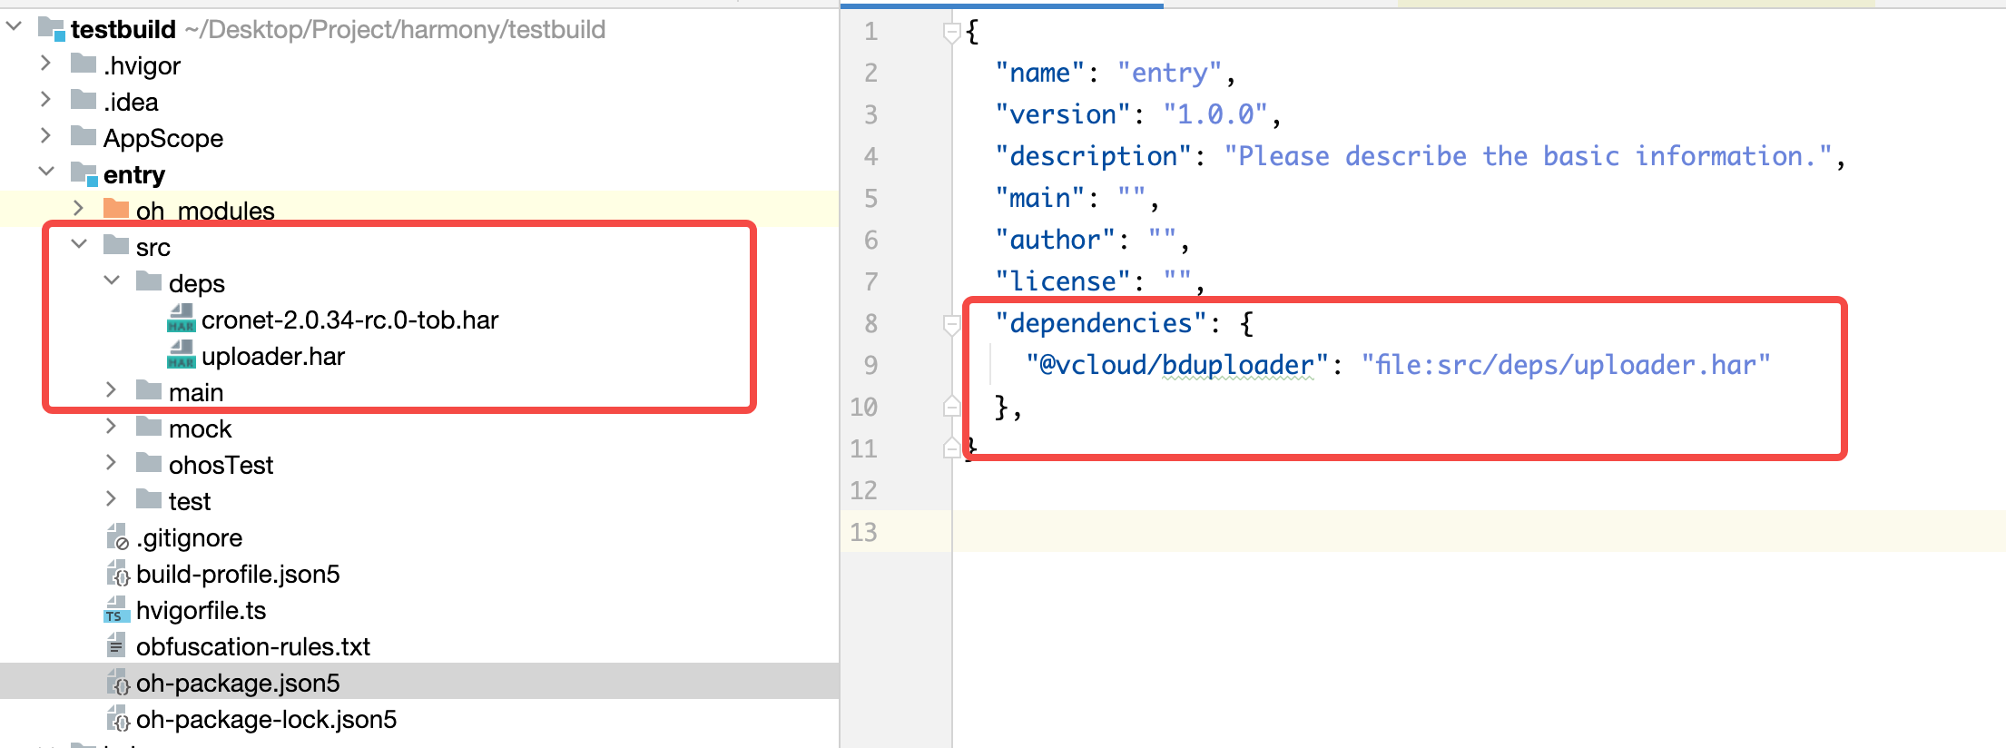Image resolution: width=2006 pixels, height=748 pixels.
Task: Click the entry module folder icon
Action: tap(84, 173)
